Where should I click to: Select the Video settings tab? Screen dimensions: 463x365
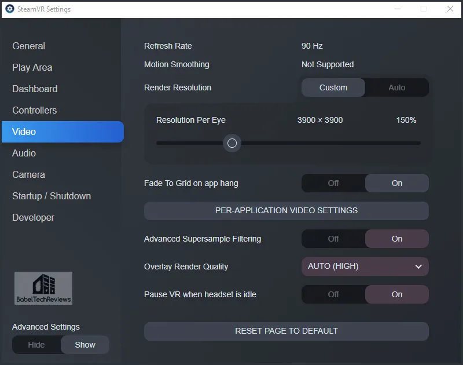pos(63,132)
